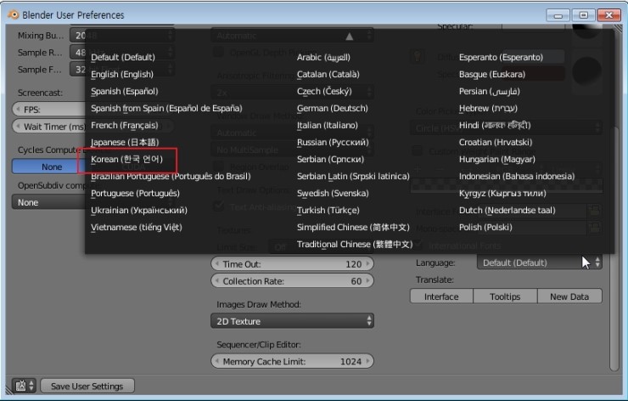Open Images Draw Method 2D Texture dropdown

[x=293, y=321]
